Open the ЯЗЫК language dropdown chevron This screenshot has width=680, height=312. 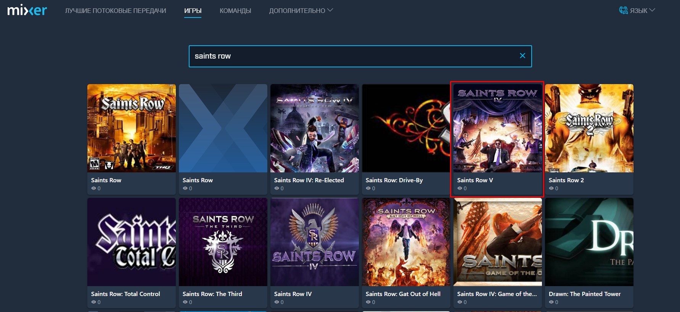tap(652, 10)
